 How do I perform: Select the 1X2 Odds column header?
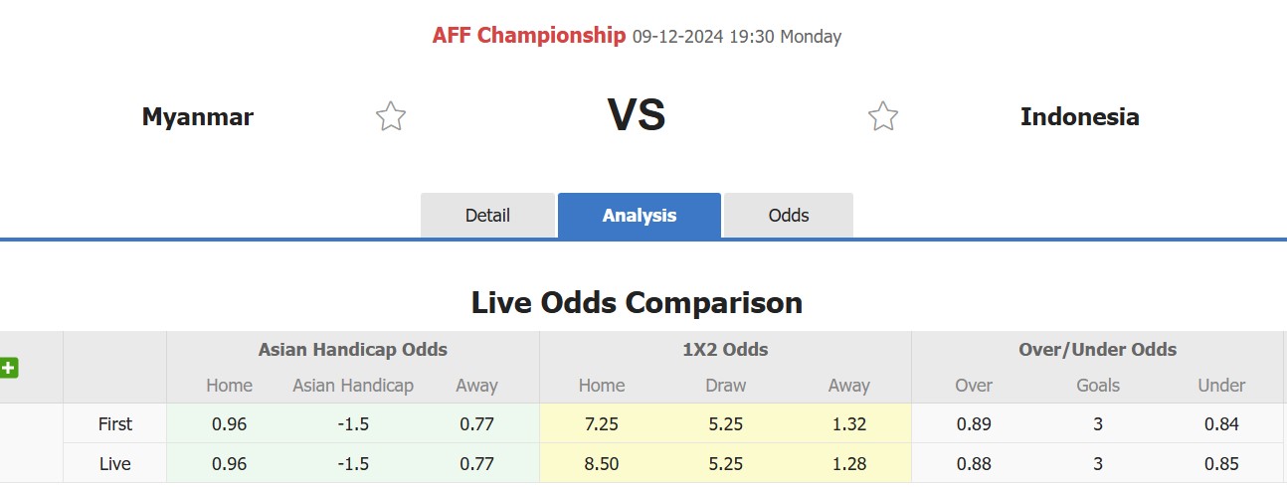tap(725, 350)
